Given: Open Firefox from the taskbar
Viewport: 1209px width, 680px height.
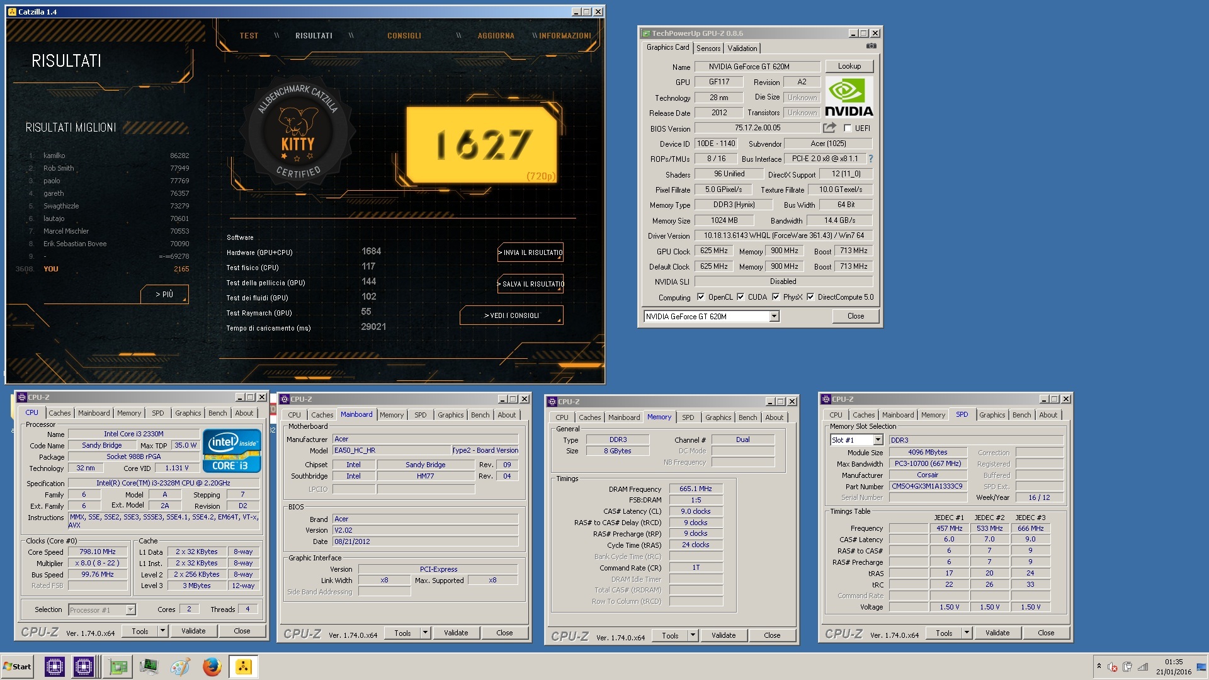Looking at the screenshot, I should click(x=212, y=667).
